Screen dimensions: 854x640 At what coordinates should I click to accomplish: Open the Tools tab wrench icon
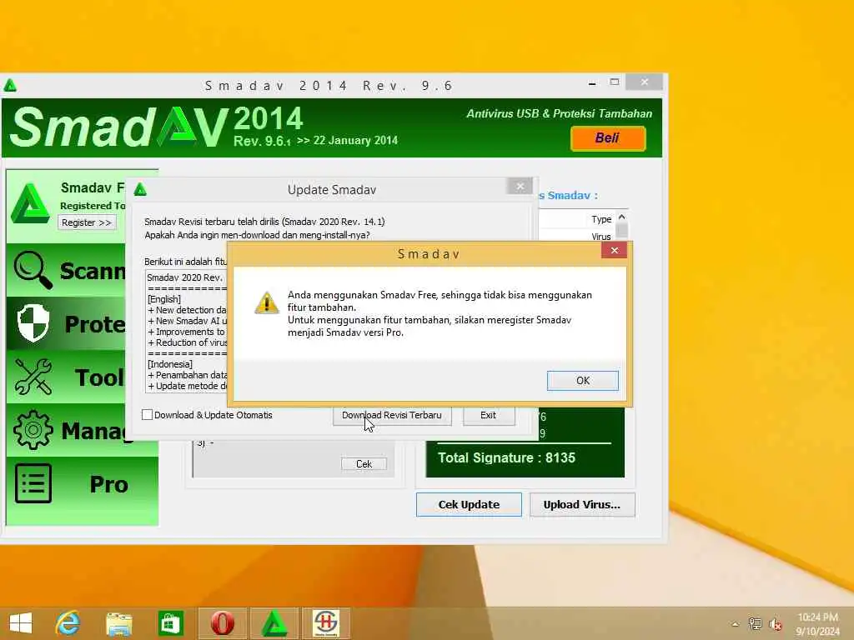point(33,377)
